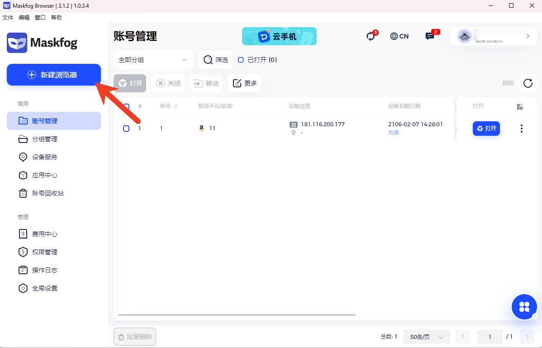Viewport: 542px width, 348px height.
Task: Click the cloud phone banner
Action: click(279, 36)
